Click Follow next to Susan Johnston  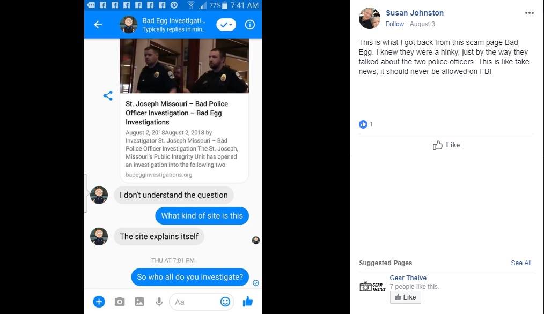(x=395, y=24)
